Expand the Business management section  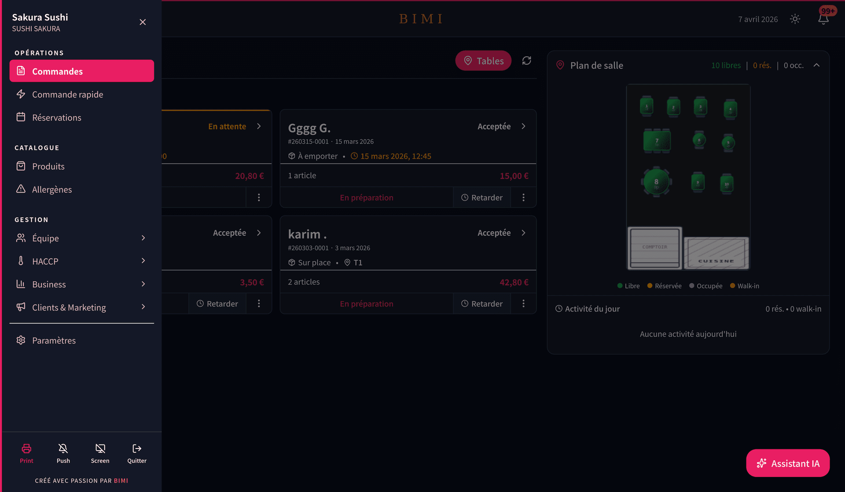pyautogui.click(x=143, y=284)
